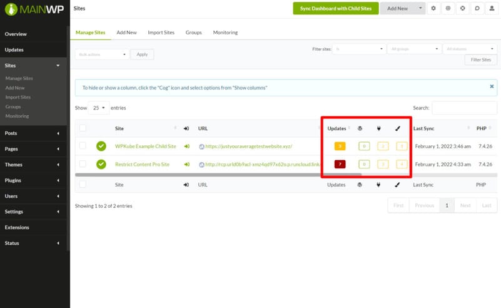
Task: Click admin login icon for WPKube Example Child Site
Action: point(187,146)
